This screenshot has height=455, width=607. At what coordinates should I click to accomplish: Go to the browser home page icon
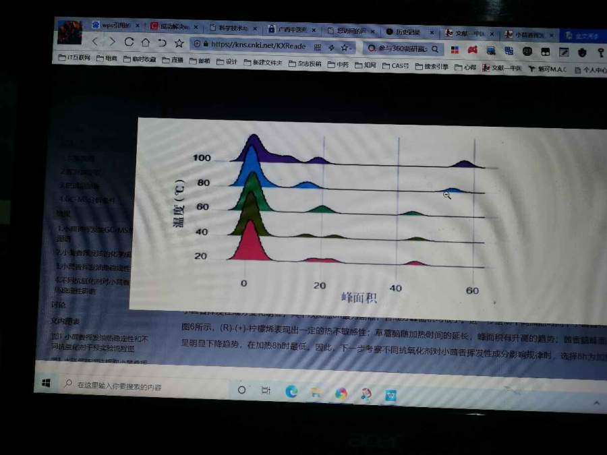(146, 42)
